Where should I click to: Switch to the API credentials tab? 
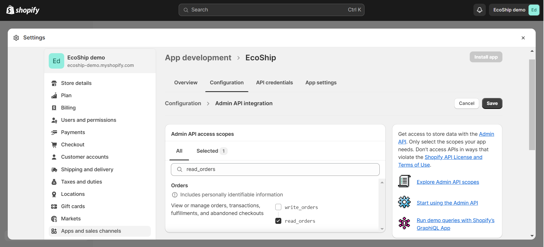click(x=274, y=83)
